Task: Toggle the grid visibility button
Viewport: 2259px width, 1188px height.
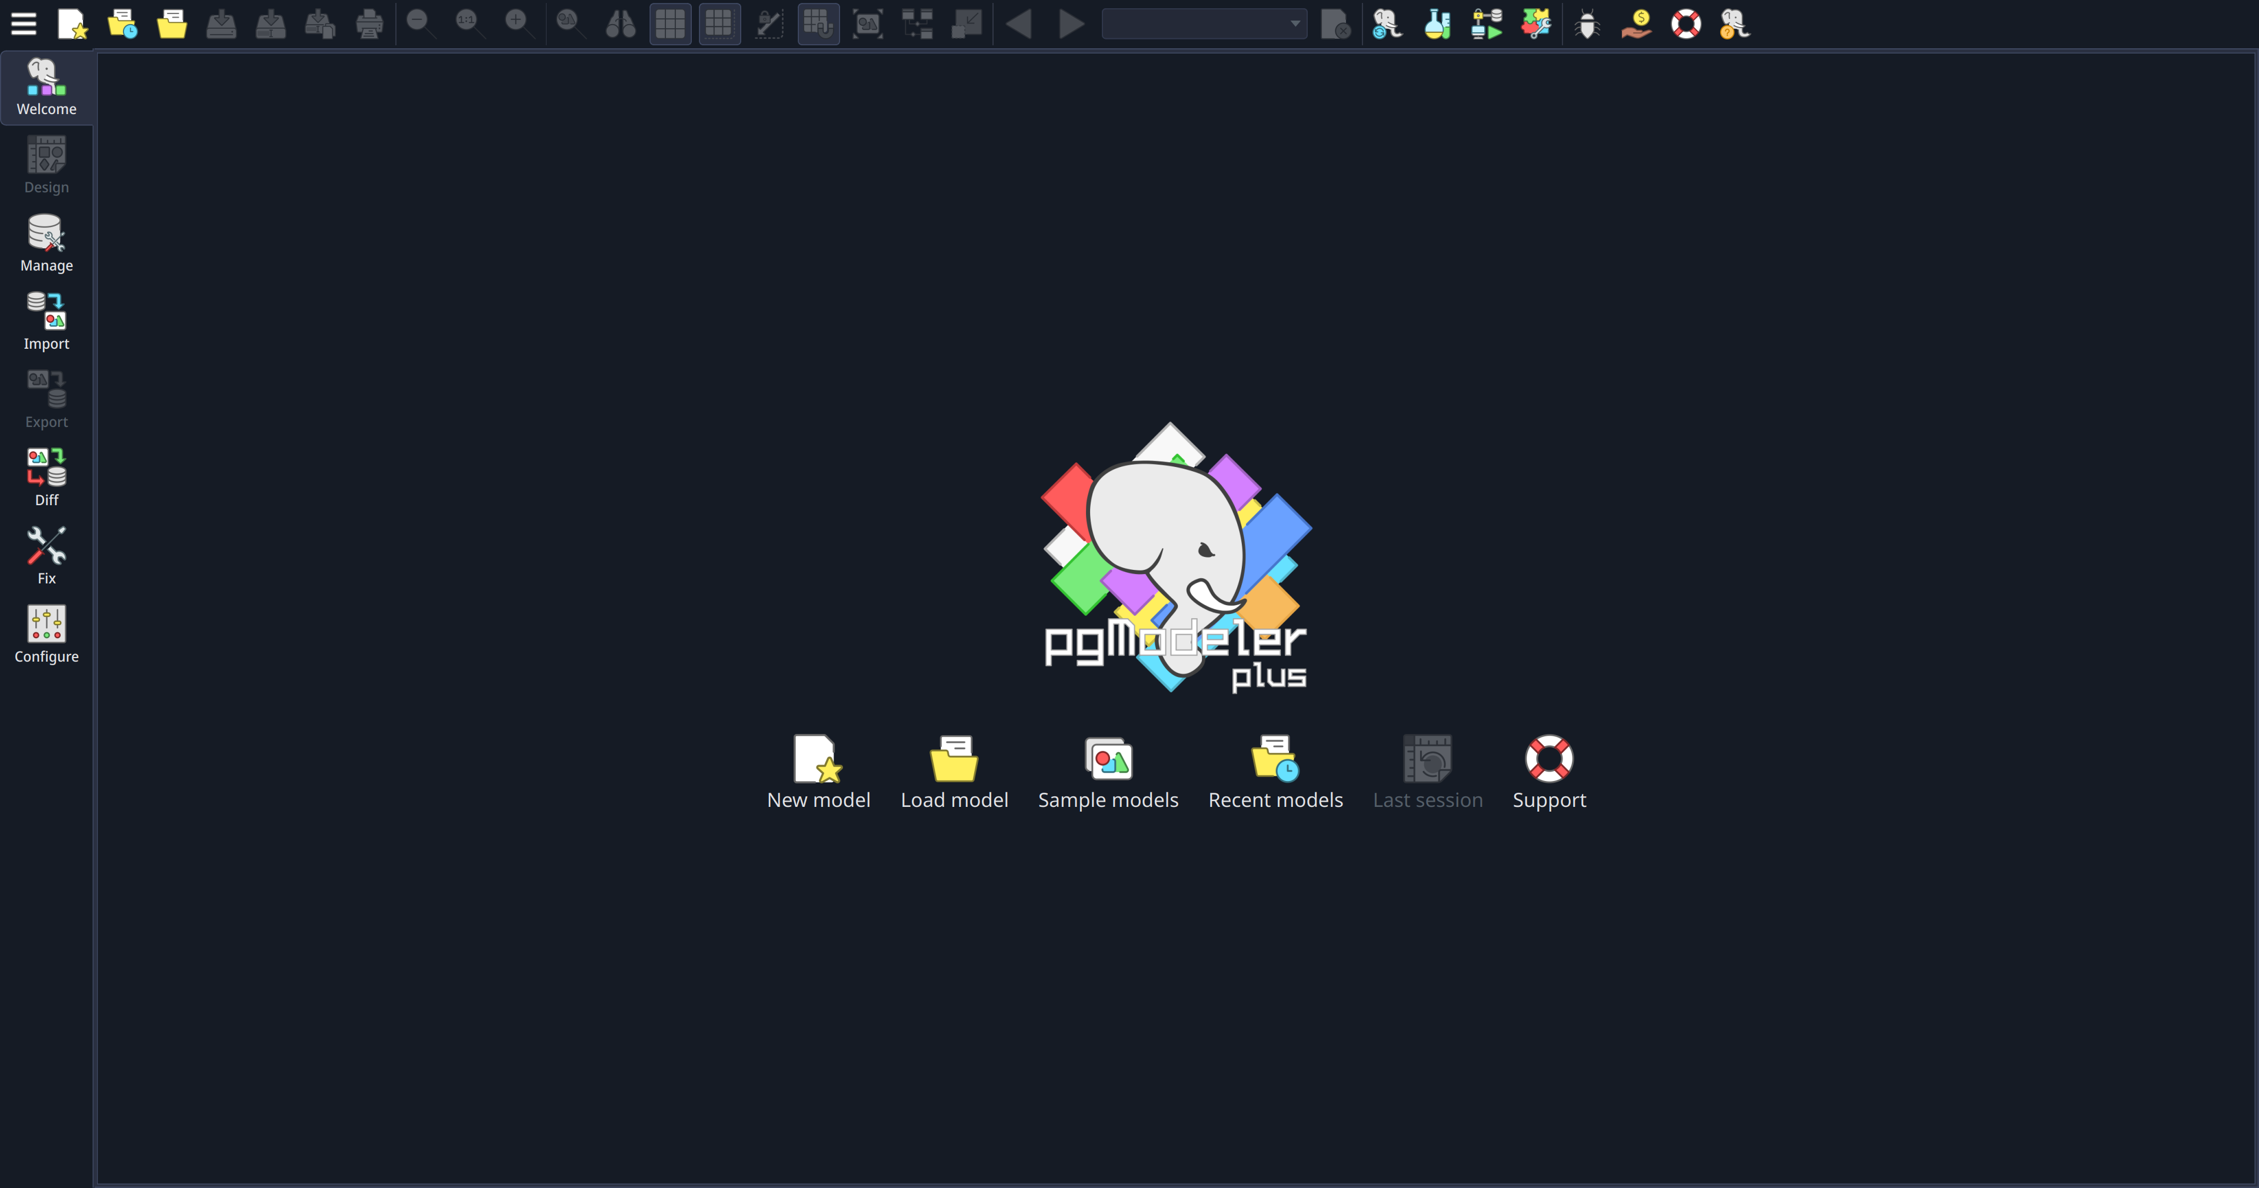Action: [670, 24]
